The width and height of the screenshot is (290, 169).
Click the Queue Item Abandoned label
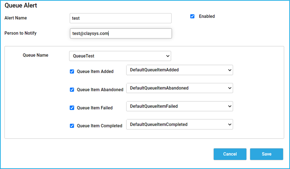(100, 90)
